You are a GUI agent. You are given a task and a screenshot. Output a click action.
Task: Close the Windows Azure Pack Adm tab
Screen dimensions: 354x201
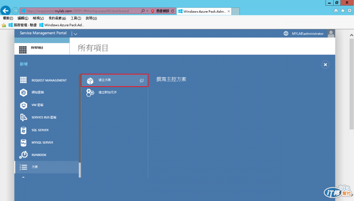229,11
